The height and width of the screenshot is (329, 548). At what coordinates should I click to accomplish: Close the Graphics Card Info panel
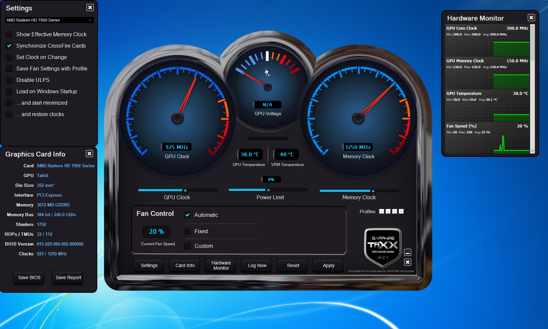[89, 154]
